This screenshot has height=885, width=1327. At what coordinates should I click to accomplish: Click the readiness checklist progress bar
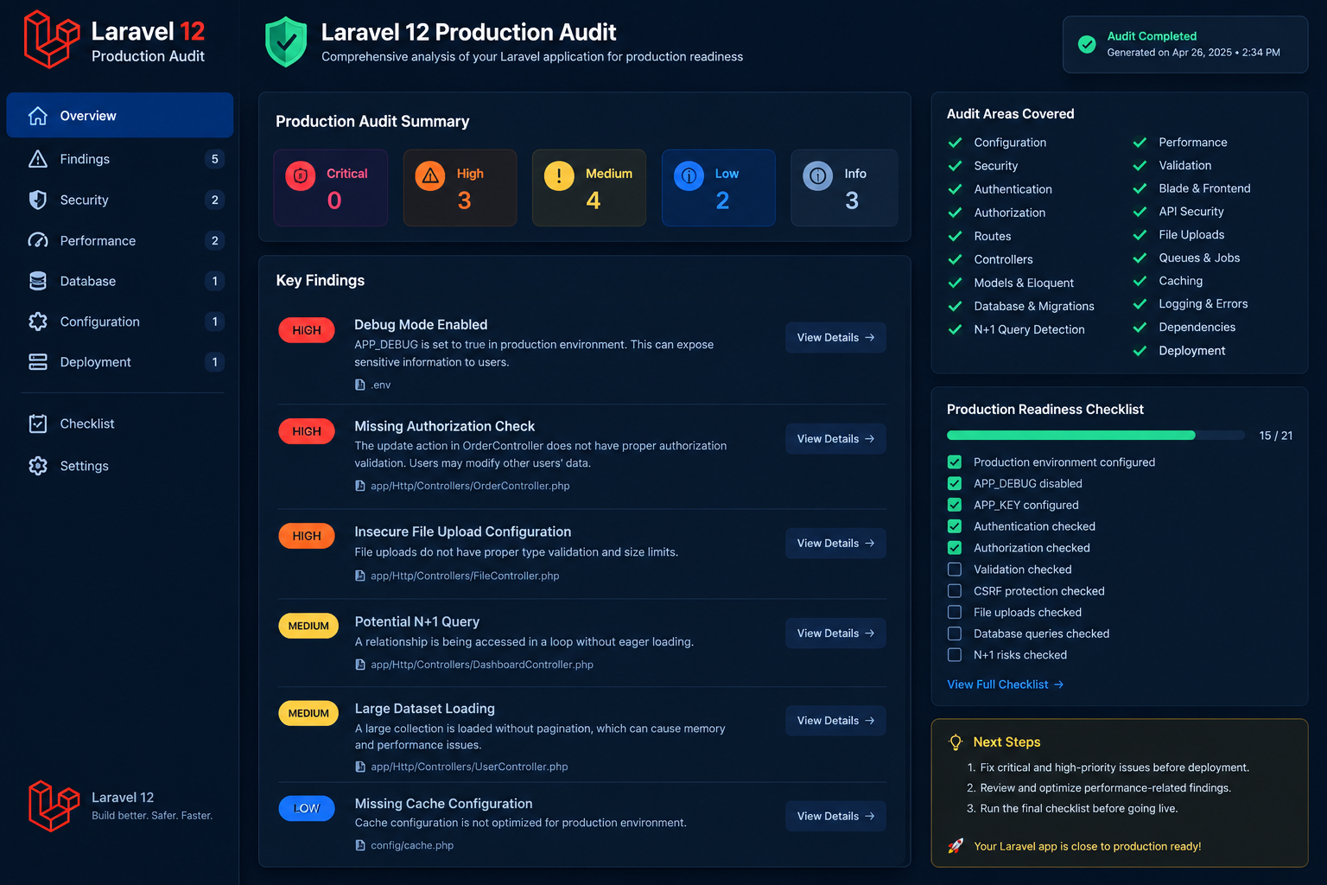tap(1095, 436)
